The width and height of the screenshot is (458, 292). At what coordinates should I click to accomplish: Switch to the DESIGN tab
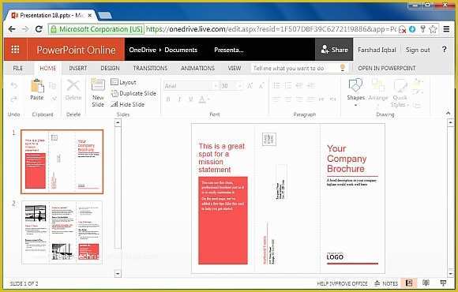(110, 68)
